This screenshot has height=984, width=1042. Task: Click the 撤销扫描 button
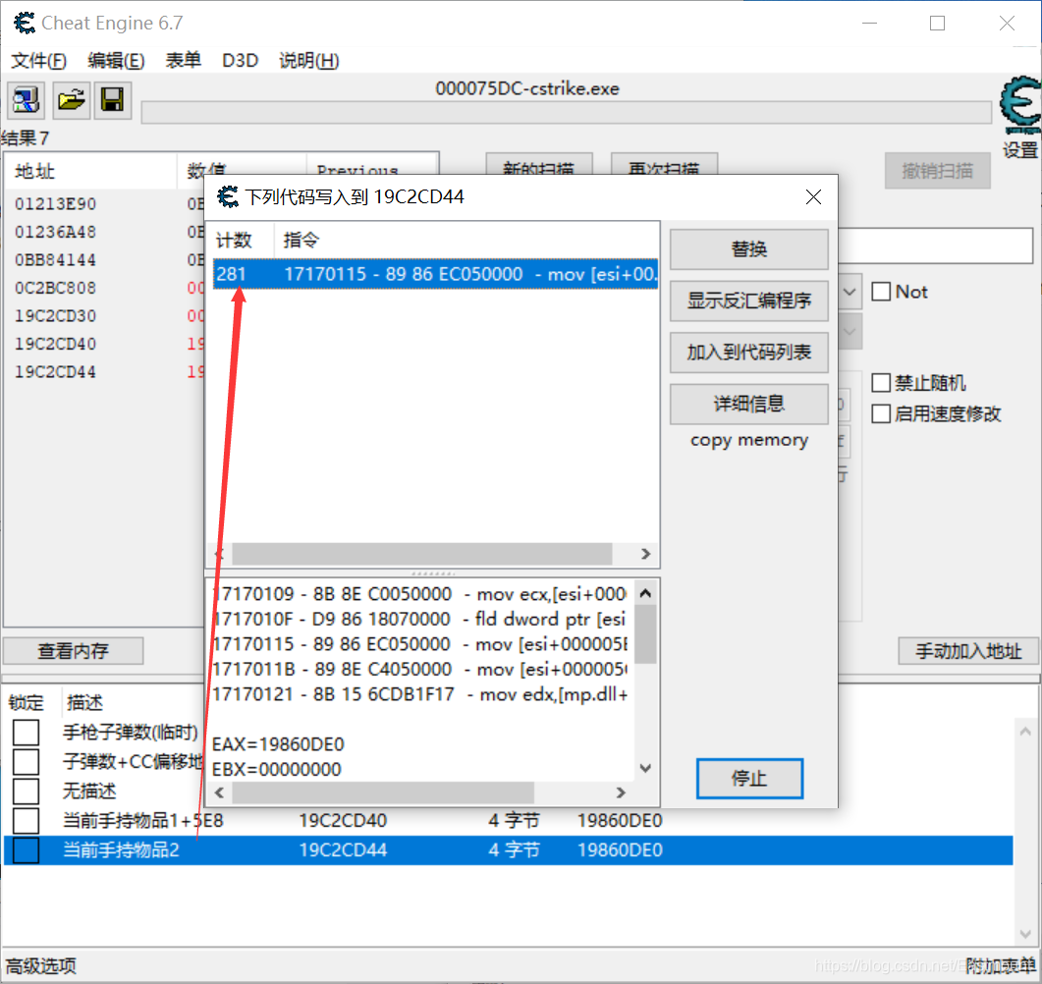[x=937, y=171]
